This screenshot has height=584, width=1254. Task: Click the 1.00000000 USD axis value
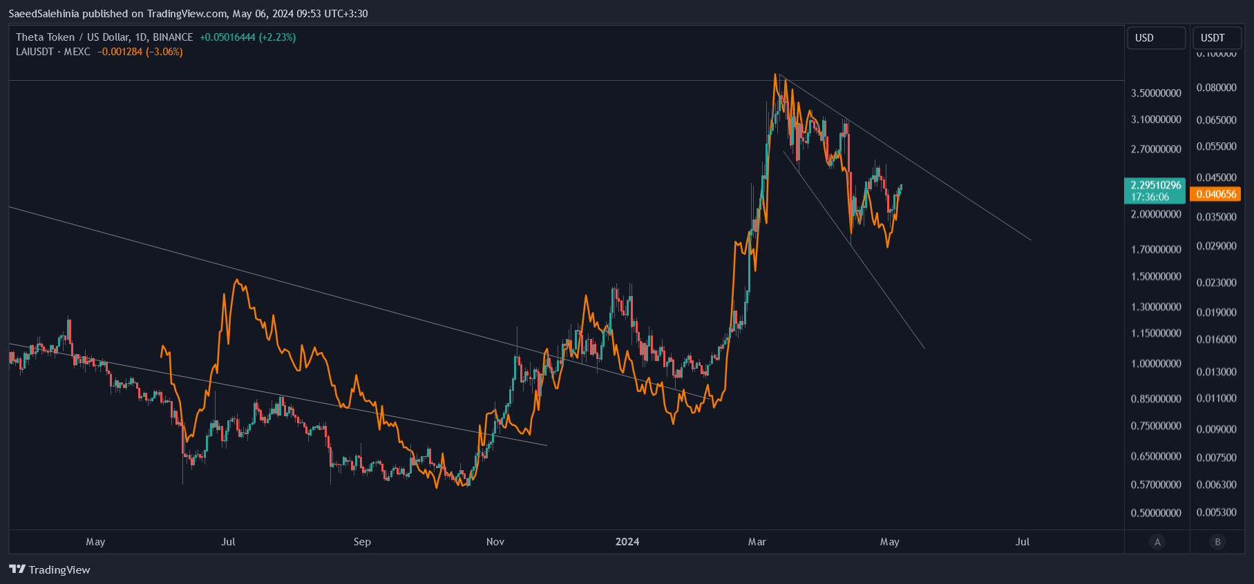coord(1156,364)
